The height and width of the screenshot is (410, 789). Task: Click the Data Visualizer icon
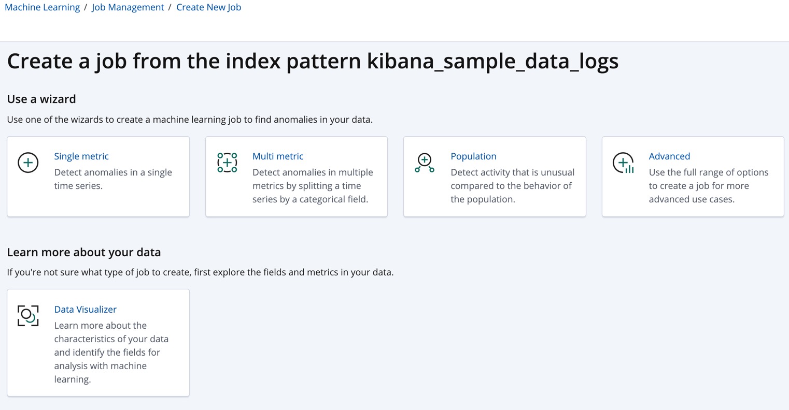28,316
